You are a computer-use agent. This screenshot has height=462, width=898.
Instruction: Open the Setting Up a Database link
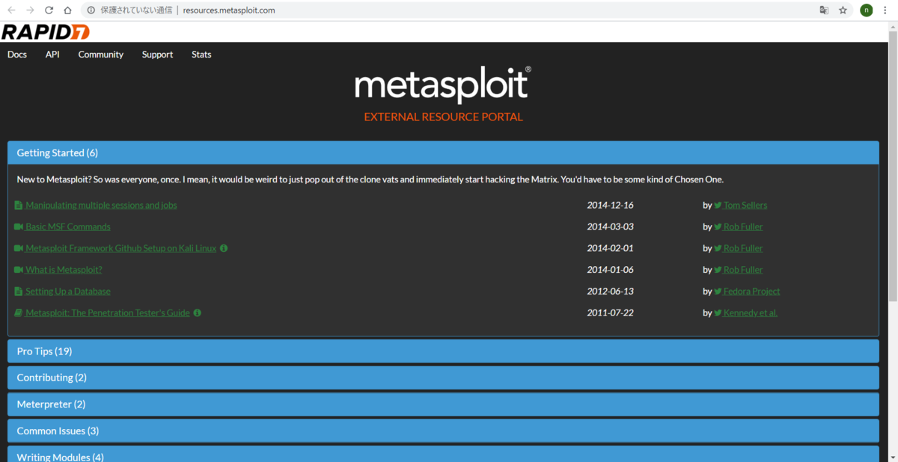[x=68, y=292]
